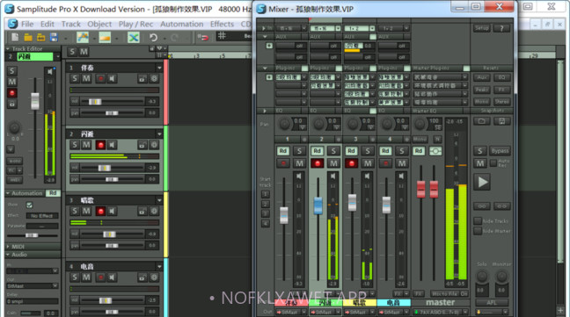Click the speaker monitor icon on track 1
The image size is (570, 317).
[x=113, y=79]
